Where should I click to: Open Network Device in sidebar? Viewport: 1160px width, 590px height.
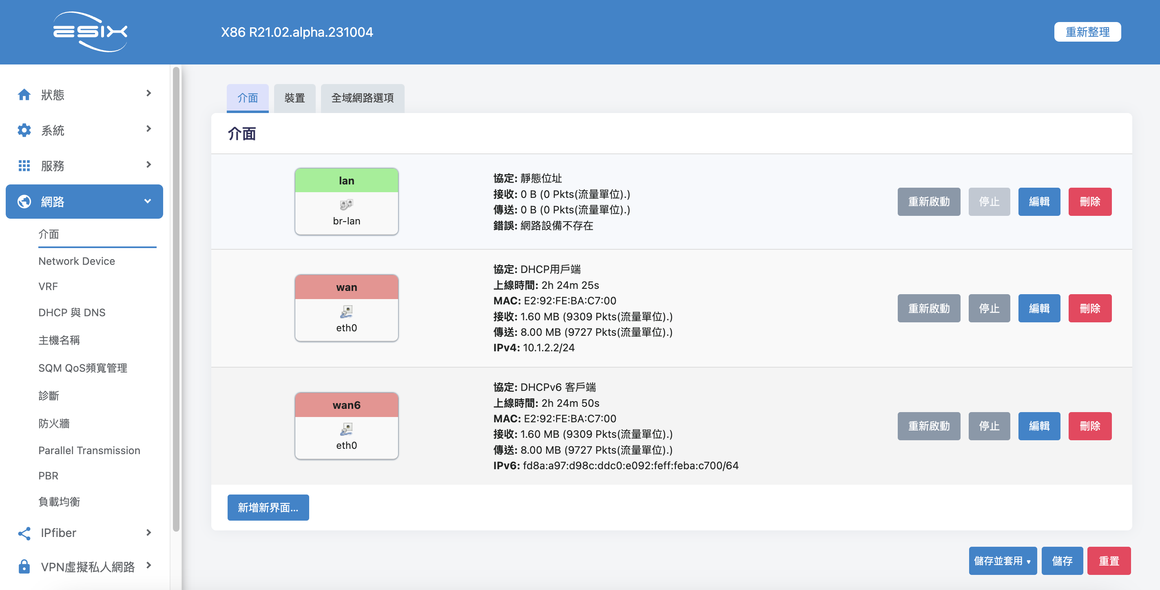77,261
